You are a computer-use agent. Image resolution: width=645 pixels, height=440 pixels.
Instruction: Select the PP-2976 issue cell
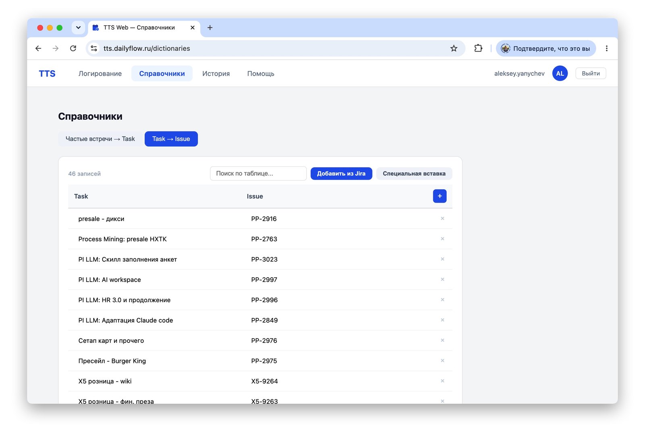(x=264, y=340)
